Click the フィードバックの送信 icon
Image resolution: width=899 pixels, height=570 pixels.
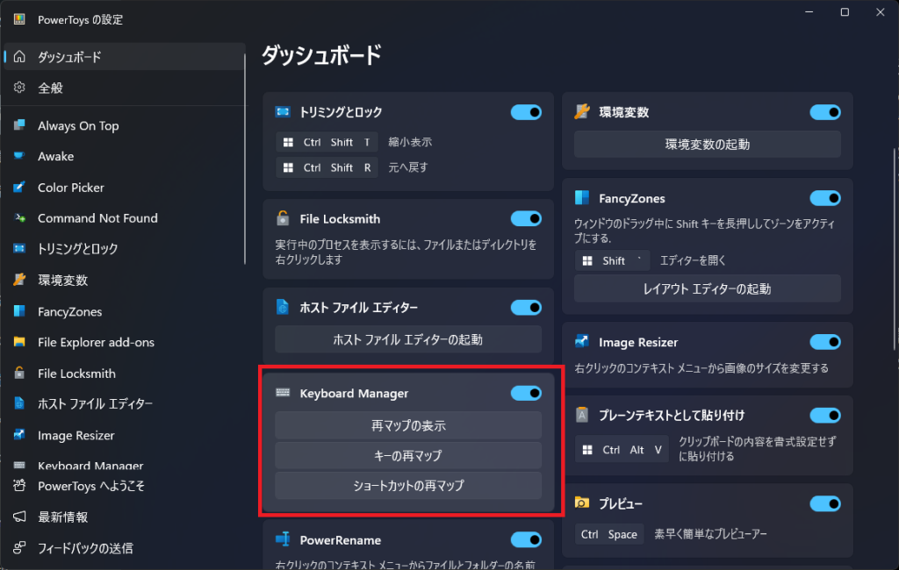click(19, 548)
